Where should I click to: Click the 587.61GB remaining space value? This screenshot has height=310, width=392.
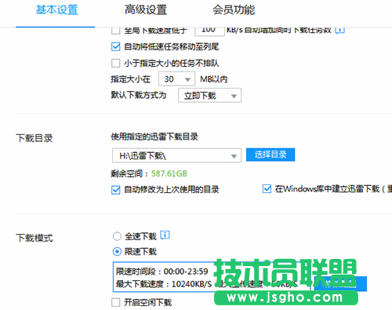pos(169,173)
